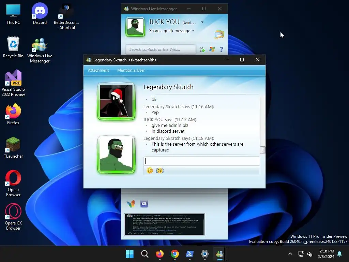349x262 pixels.
Task: Open help question mark in Messenger
Action: tap(222, 49)
